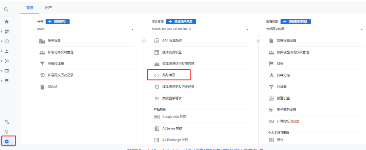Click the Attribution icon in sidebar

pyautogui.click(x=6, y=122)
